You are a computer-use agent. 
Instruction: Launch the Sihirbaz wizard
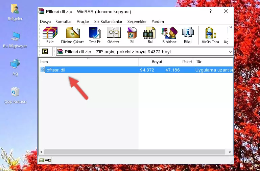click(169, 35)
